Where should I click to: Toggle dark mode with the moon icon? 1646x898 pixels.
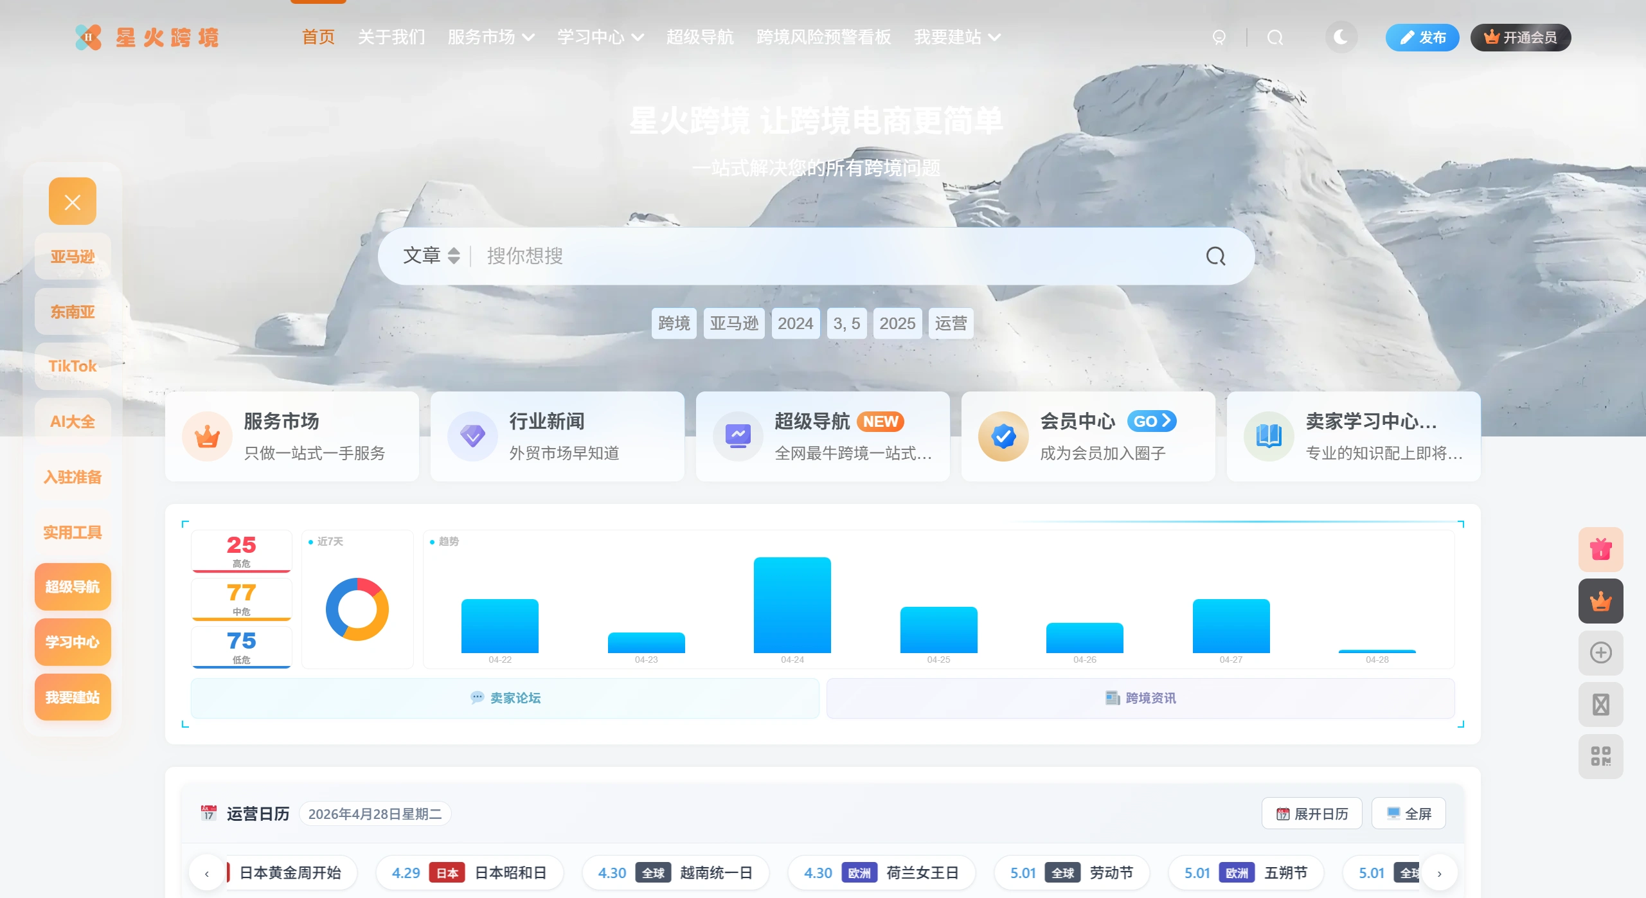tap(1342, 37)
